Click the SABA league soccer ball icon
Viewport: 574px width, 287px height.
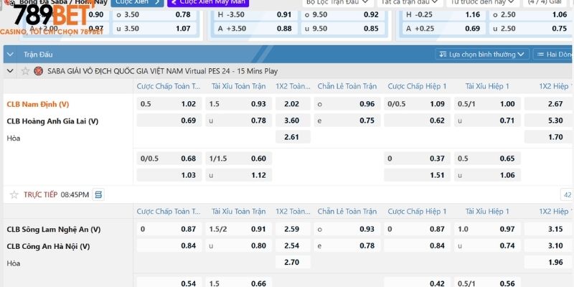(x=38, y=71)
